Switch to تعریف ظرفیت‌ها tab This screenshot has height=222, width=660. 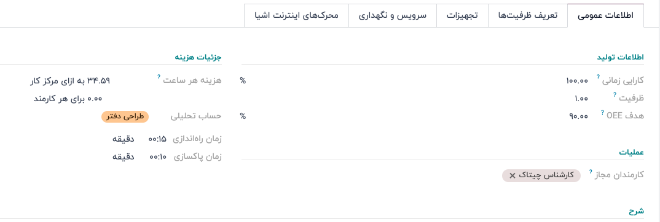527,16
